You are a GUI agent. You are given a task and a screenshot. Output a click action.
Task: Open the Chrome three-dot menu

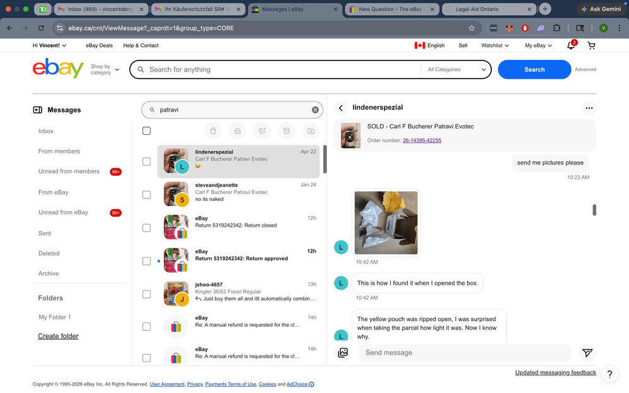[620, 28]
